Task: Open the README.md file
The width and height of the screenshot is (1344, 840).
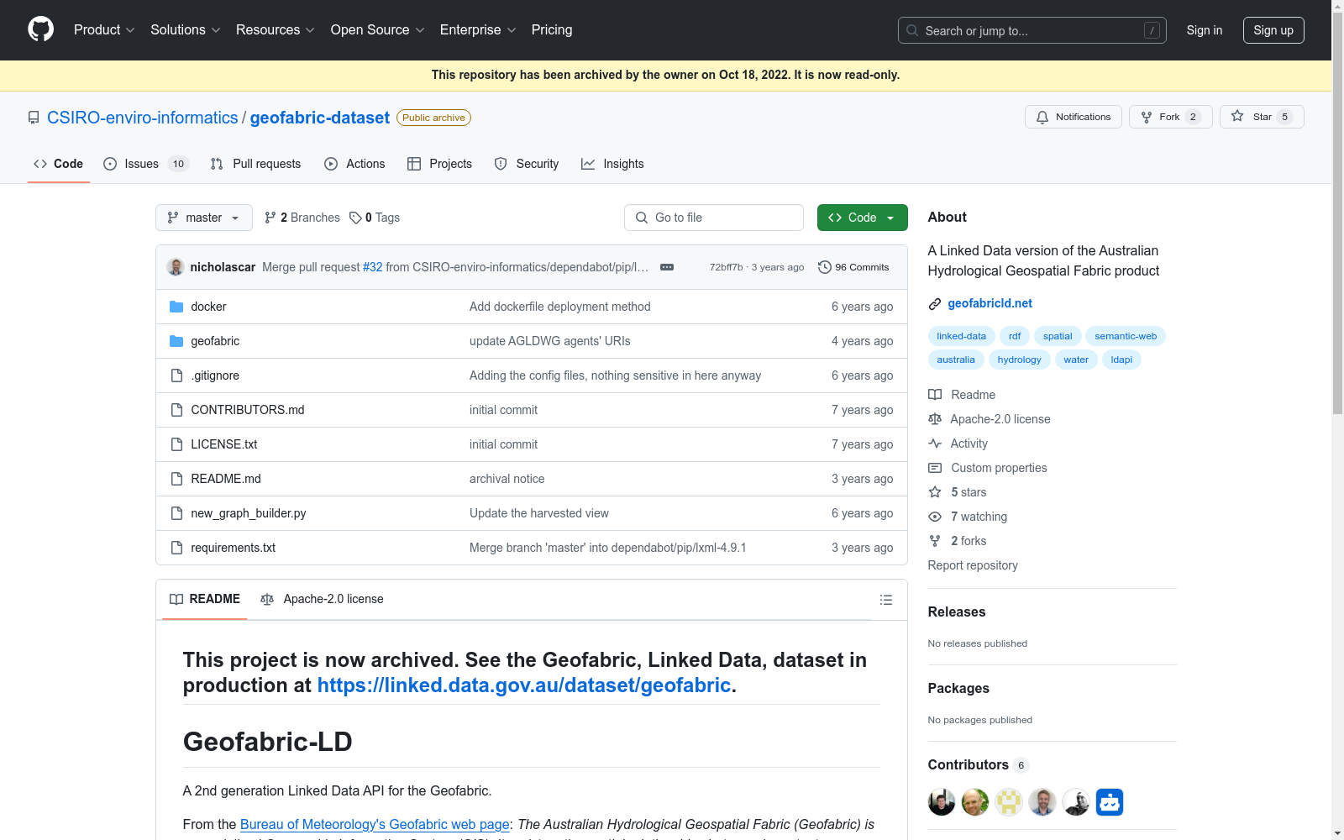Action: coord(226,479)
